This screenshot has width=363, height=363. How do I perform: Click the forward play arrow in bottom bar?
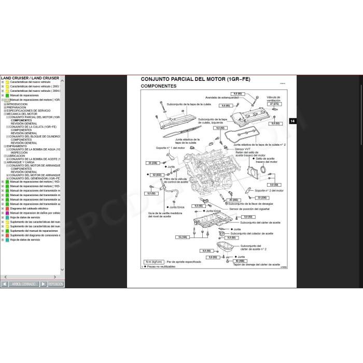[43, 284]
